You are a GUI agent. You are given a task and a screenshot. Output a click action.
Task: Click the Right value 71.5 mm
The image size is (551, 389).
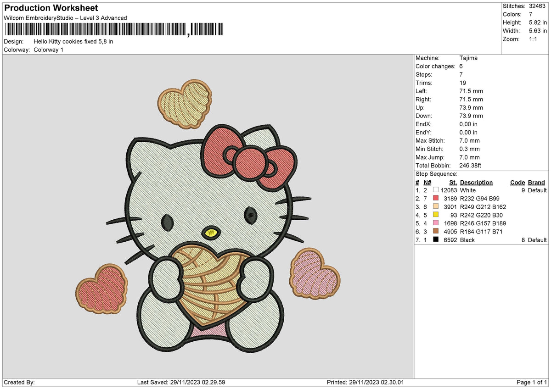471,99
